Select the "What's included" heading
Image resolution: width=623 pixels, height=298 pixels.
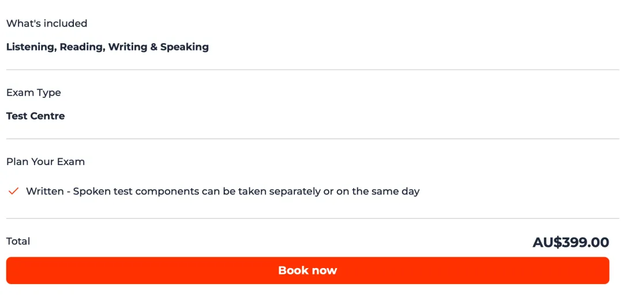47,24
